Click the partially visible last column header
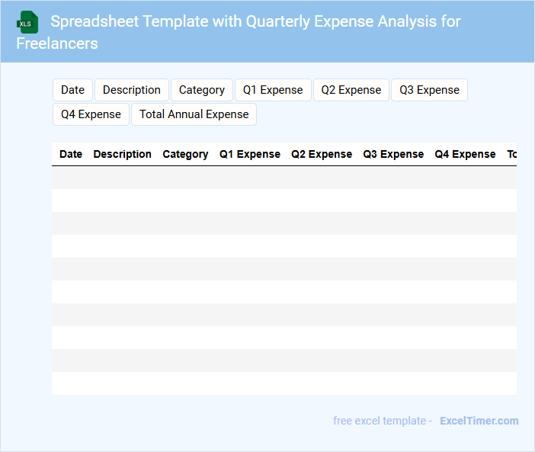The width and height of the screenshot is (535, 452). click(511, 154)
